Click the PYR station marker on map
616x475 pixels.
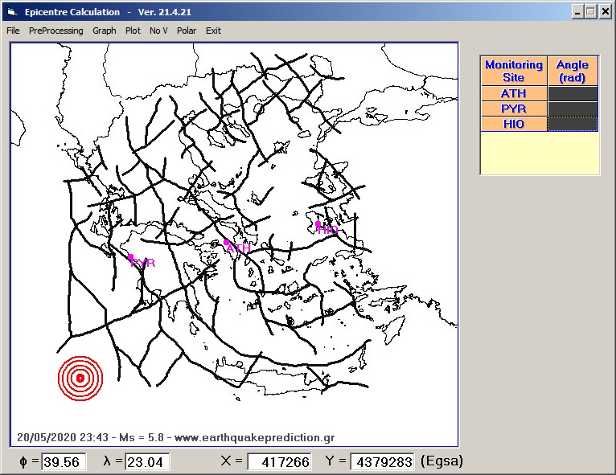131,257
